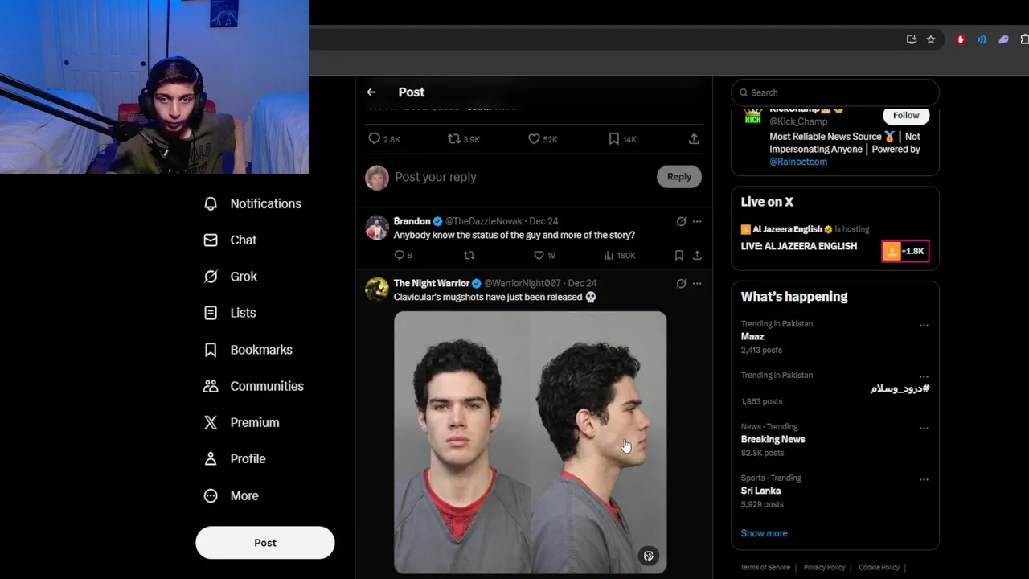Screen dimensions: 1029x579
Task: Bookmark Brandon's post
Action: tap(679, 255)
